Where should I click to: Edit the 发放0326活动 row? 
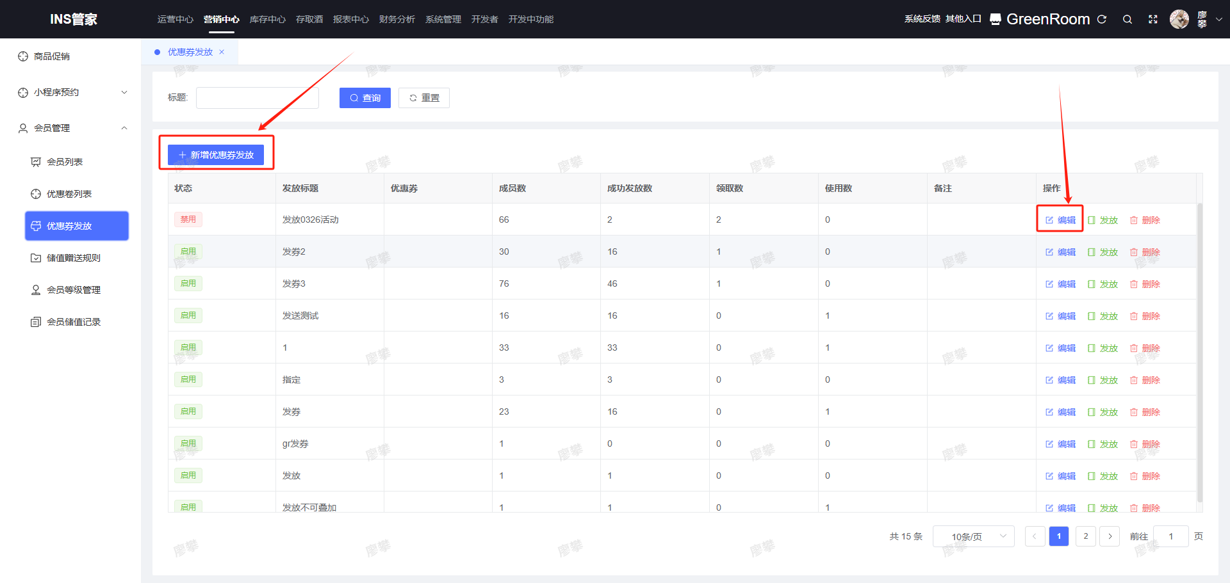coord(1060,220)
